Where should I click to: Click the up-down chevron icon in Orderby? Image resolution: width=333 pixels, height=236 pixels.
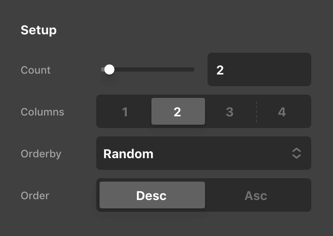(x=296, y=153)
